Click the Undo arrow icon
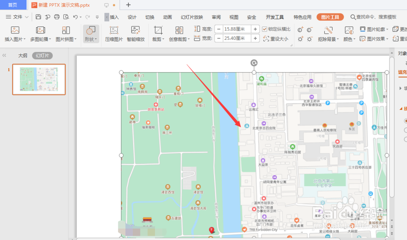 tap(75, 17)
